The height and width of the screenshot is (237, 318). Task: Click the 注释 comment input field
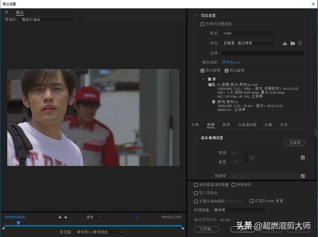(263, 53)
